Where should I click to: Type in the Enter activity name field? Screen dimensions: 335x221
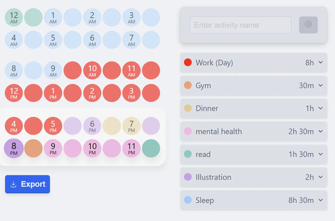coord(240,25)
